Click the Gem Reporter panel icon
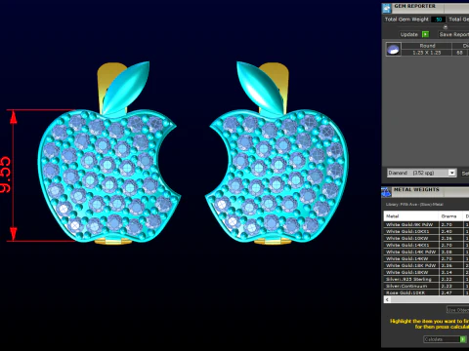The width and height of the screenshot is (469, 351). (387, 8)
